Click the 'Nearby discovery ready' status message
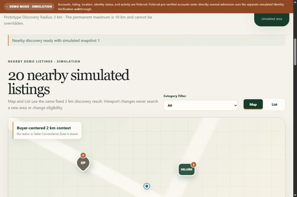Screen dimensions: 297x197 [147, 40]
